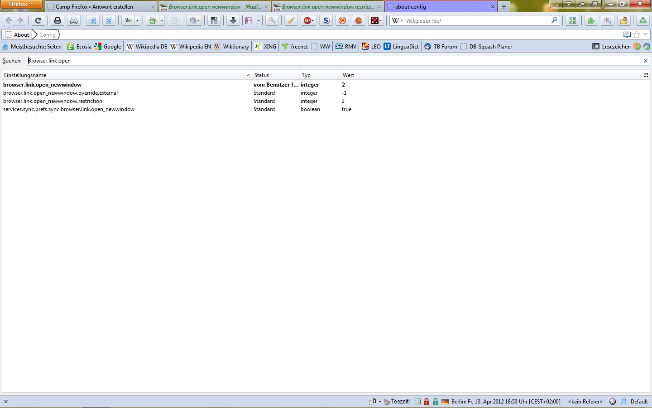Click the reader book icon in the address bar
This screenshot has height=408, width=652.
pos(627,34)
